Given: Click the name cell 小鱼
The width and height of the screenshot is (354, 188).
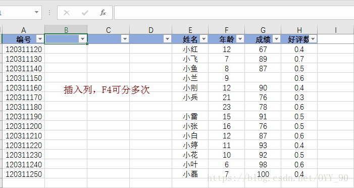Looking at the screenshot, I should [x=190, y=68].
